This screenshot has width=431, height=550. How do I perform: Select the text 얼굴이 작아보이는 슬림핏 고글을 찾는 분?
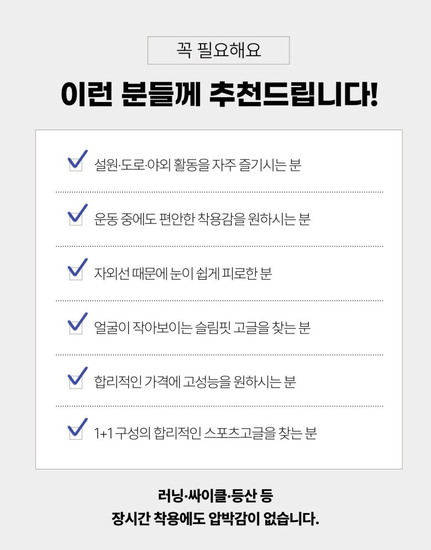coord(202,327)
